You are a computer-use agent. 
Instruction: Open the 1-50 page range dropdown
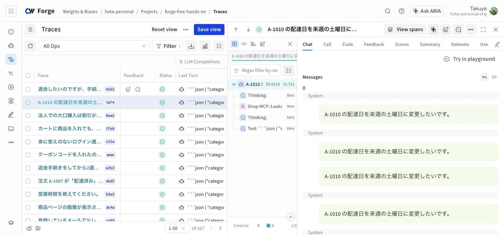[177, 228]
